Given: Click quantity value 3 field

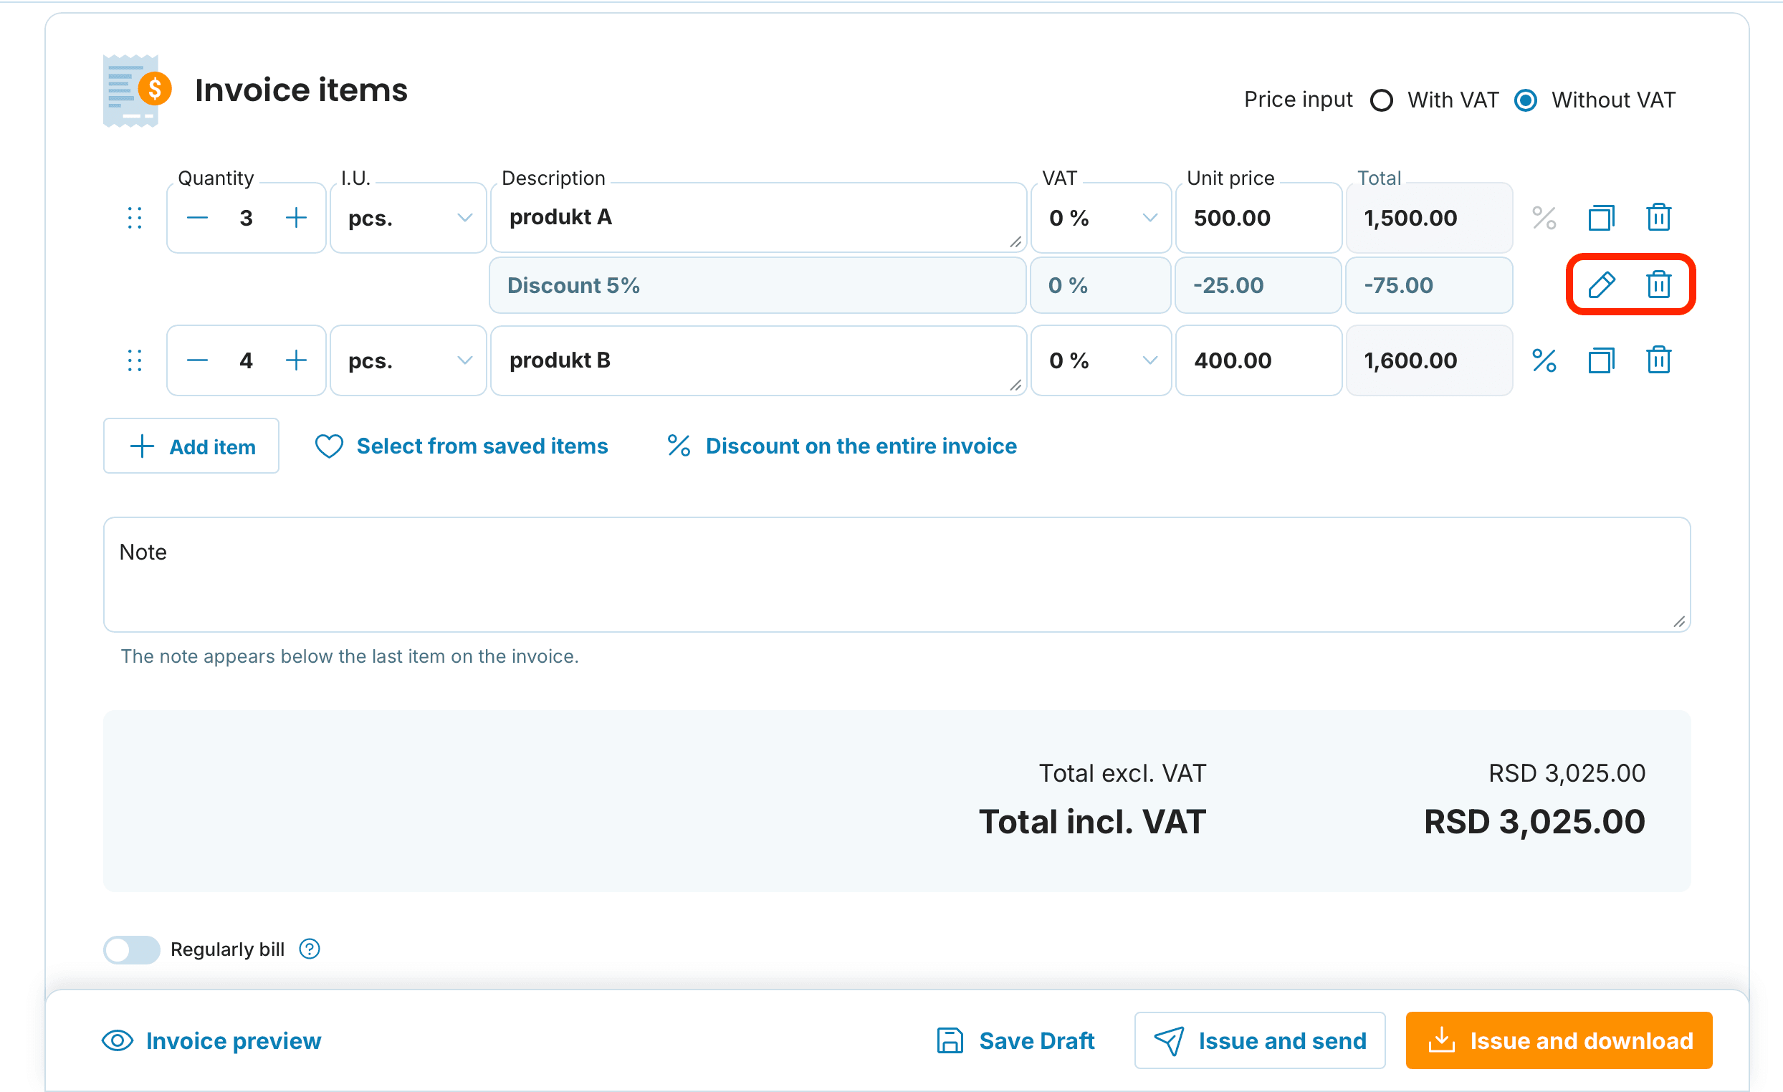Looking at the screenshot, I should pos(246,218).
